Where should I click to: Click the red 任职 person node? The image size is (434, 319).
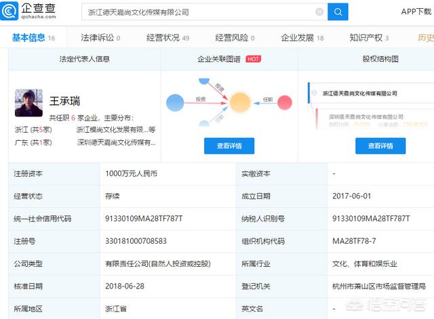(285, 102)
